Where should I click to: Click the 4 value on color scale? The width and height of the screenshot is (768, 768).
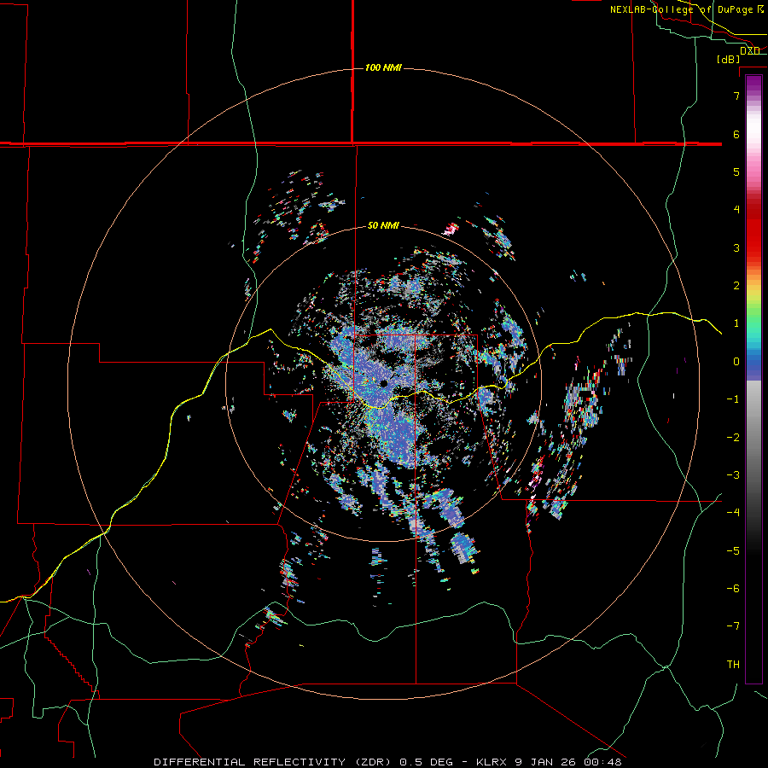[736, 210]
